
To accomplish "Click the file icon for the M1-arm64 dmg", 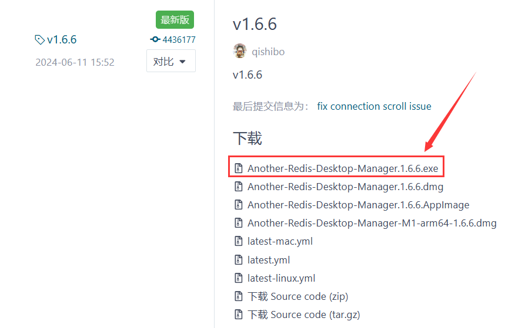I will click(239, 223).
